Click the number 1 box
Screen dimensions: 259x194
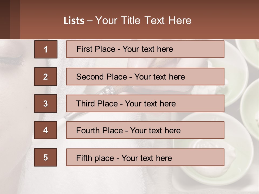[x=46, y=49]
